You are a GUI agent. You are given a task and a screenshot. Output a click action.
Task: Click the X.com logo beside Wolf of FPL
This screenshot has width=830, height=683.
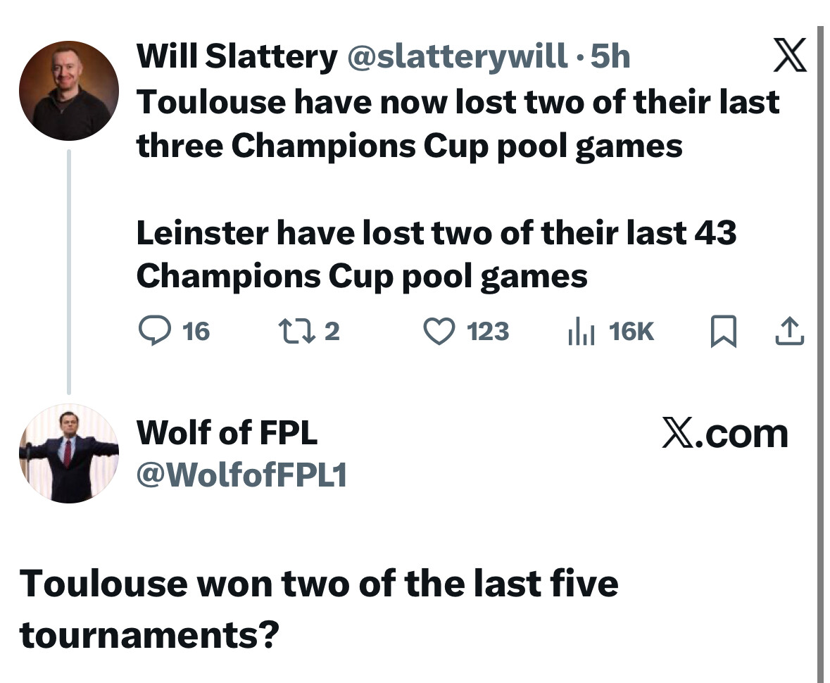point(725,434)
